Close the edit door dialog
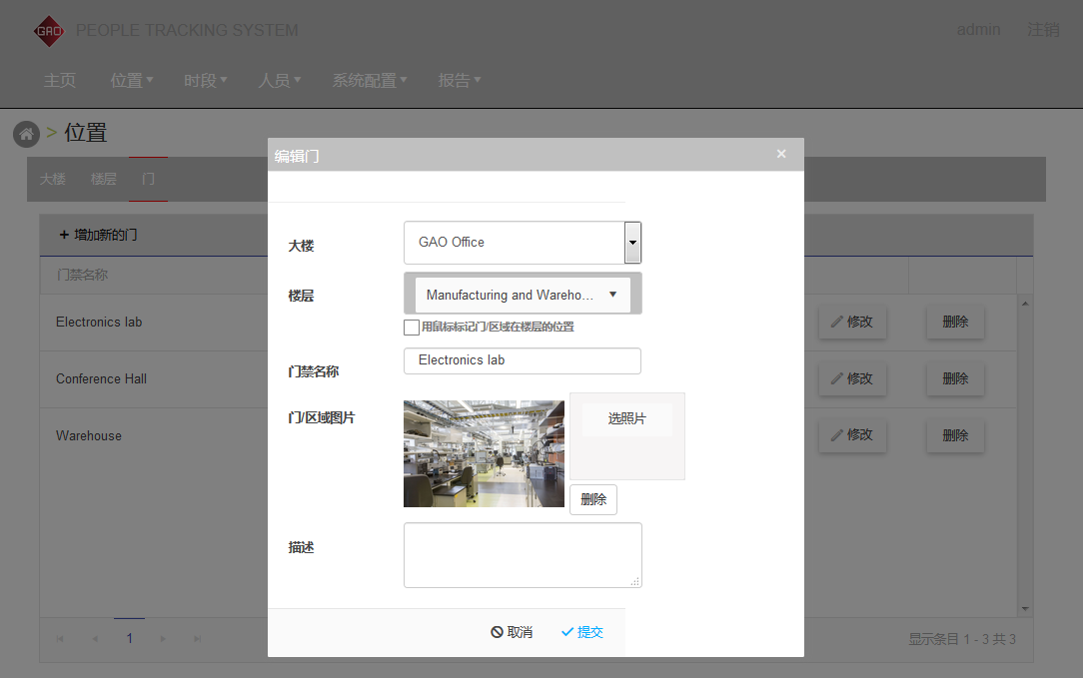 click(781, 154)
